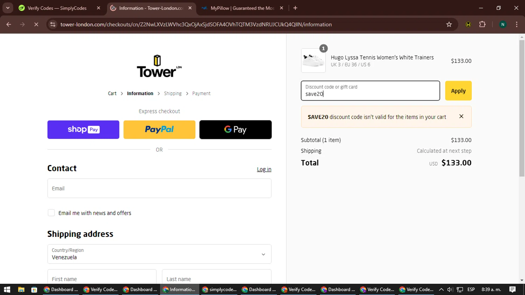The width and height of the screenshot is (525, 295).
Task: Click the Shipping breadcrumb step
Action: 173,93
